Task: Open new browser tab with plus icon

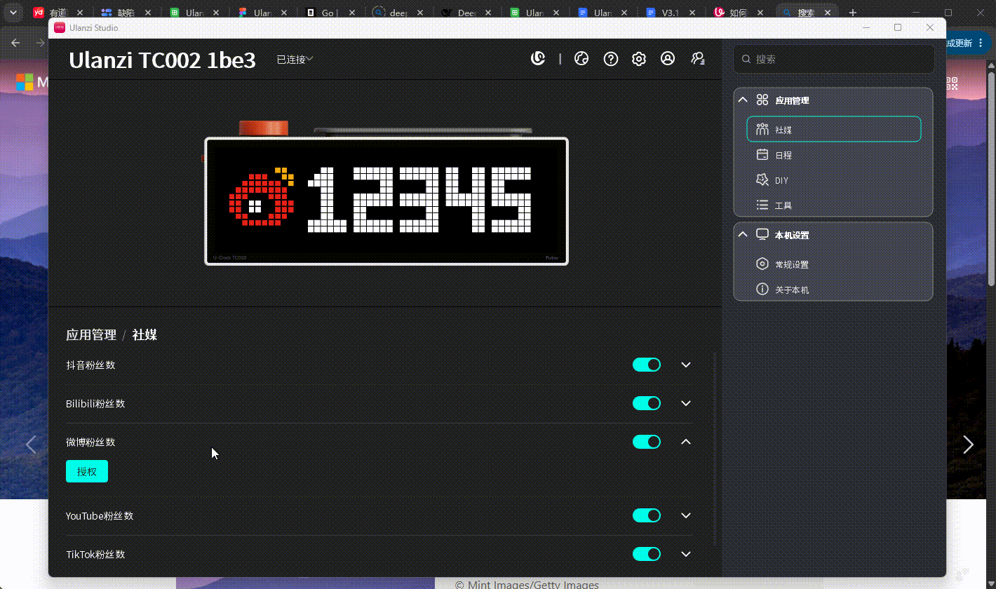Action: [853, 13]
